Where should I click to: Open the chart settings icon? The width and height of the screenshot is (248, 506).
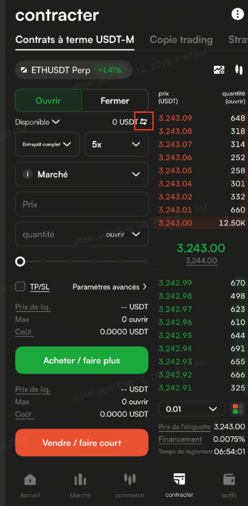tap(219, 69)
